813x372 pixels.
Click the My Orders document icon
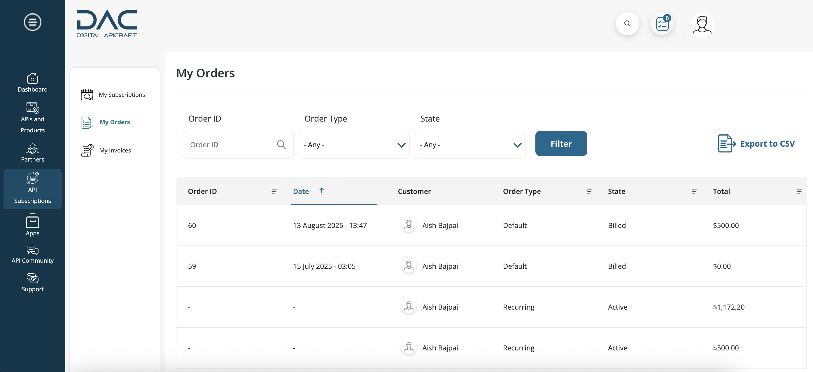tap(87, 122)
